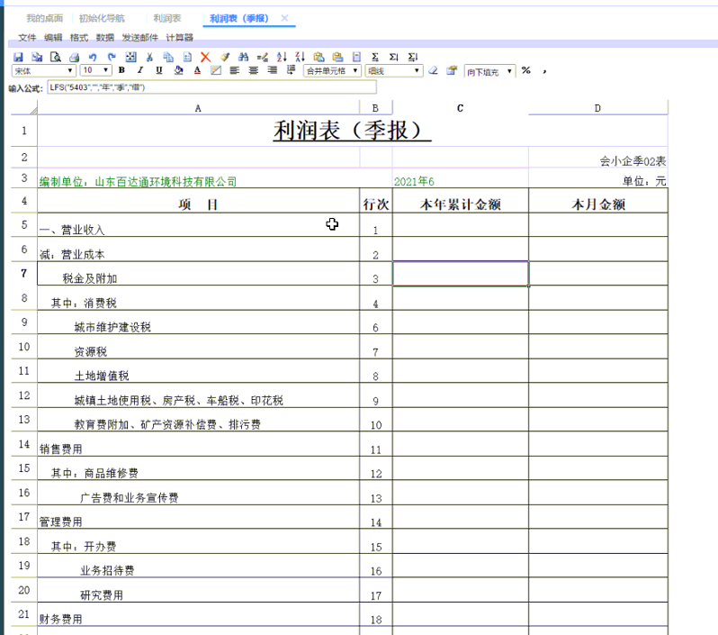Image resolution: width=718 pixels, height=635 pixels.
Task: Select column D header
Action: pyautogui.click(x=597, y=108)
